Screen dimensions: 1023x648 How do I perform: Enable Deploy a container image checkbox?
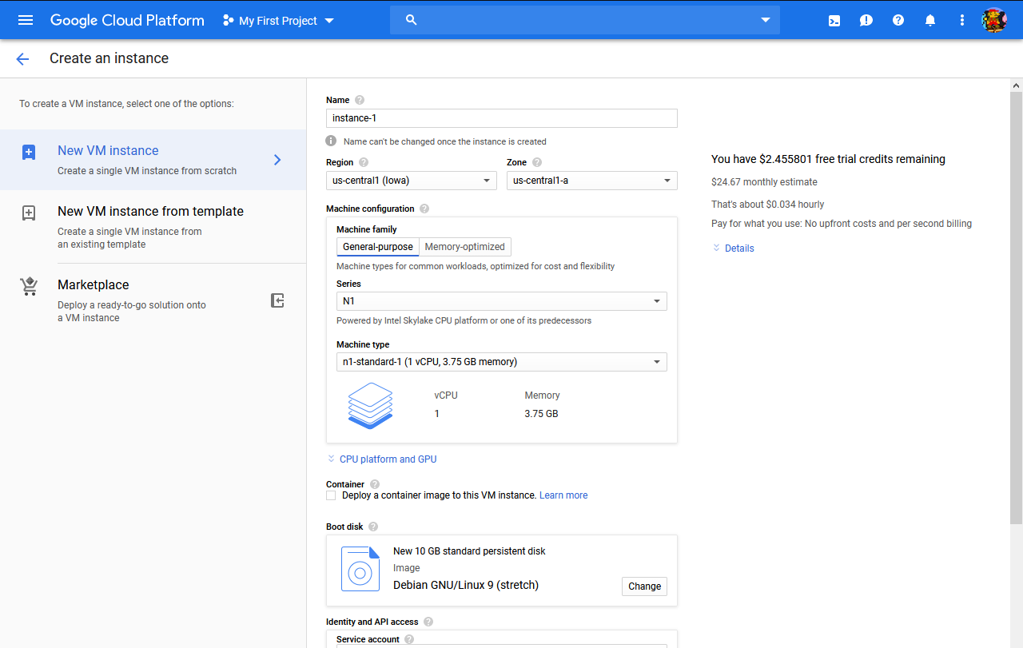click(x=331, y=495)
